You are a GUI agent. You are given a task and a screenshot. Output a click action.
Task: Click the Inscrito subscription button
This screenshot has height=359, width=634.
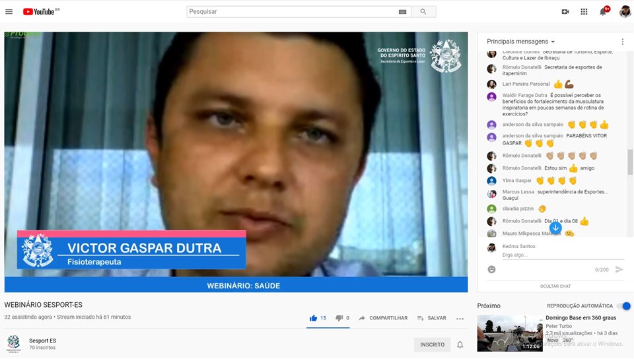pos(433,344)
